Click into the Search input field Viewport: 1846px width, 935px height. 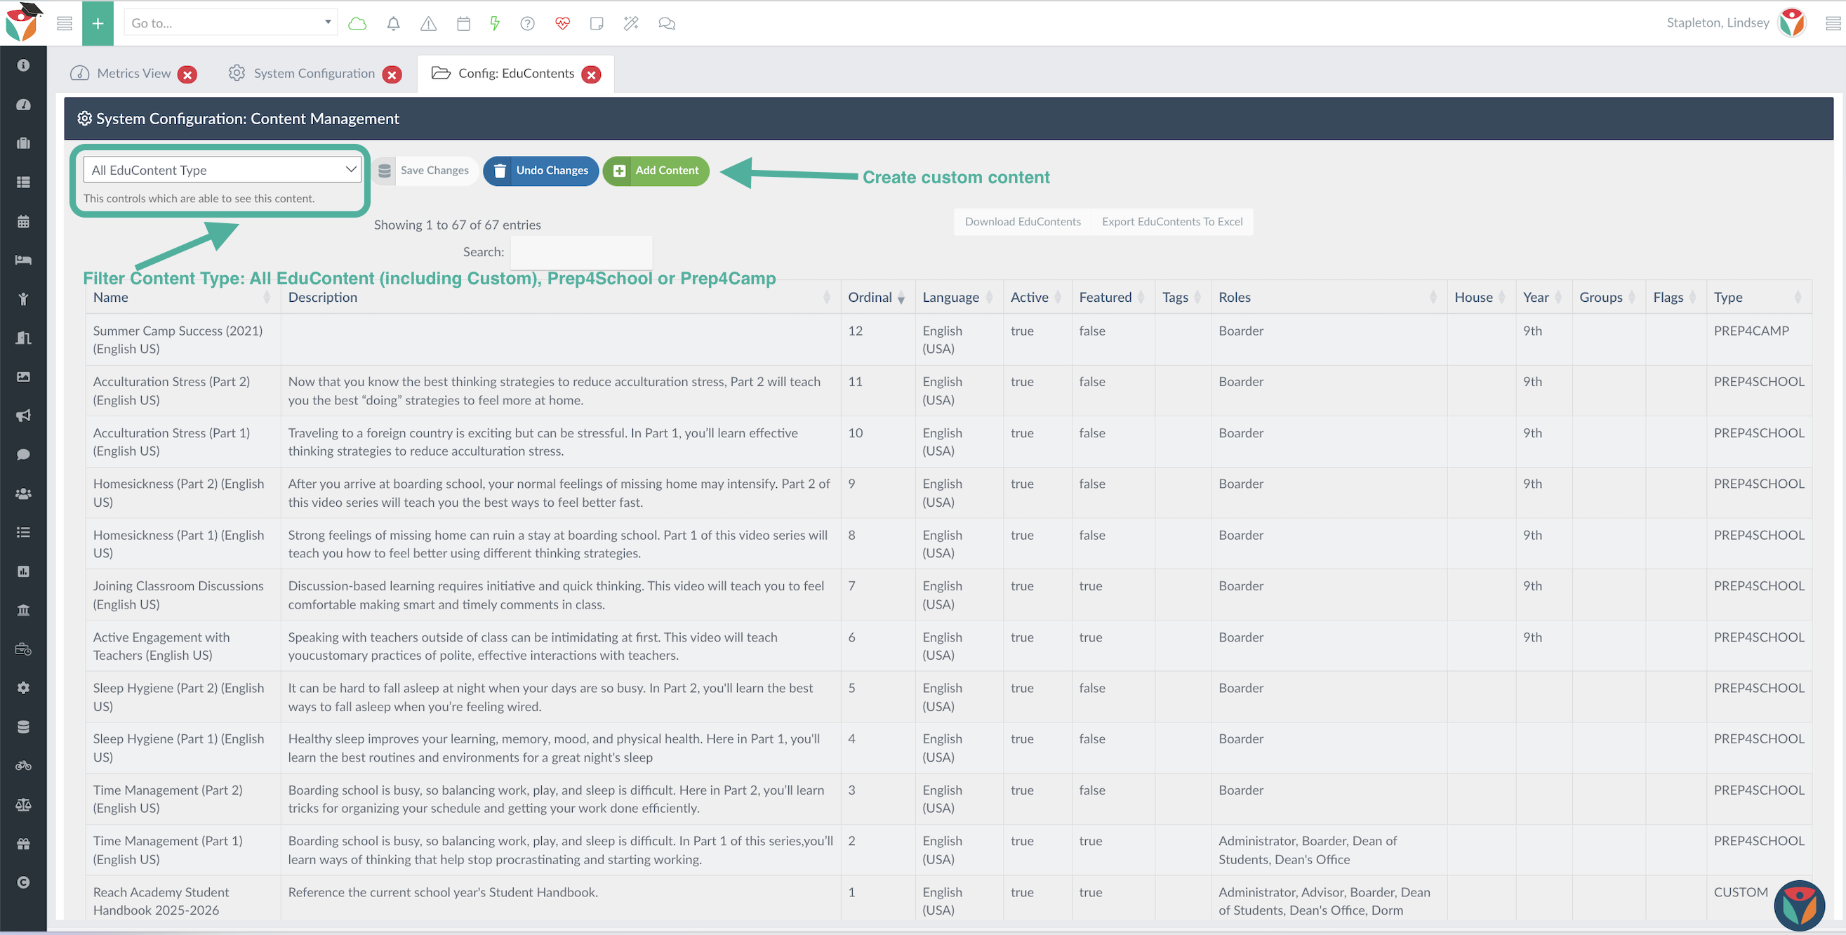(580, 252)
